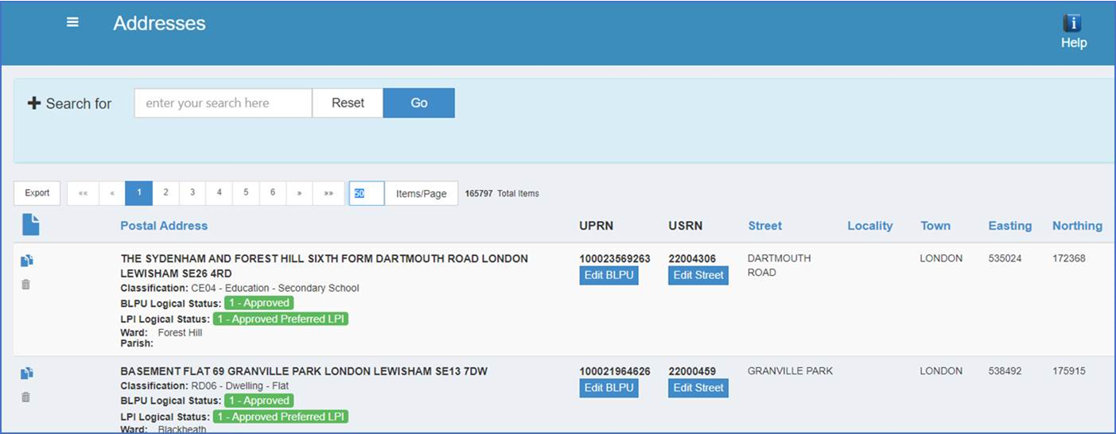Edit Street for USRN 22000459
Viewport: 1116px width, 434px height.
click(x=698, y=388)
